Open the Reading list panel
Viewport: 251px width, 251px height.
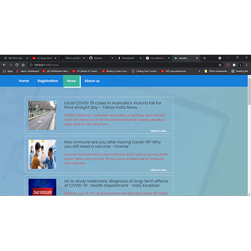(x=240, y=71)
